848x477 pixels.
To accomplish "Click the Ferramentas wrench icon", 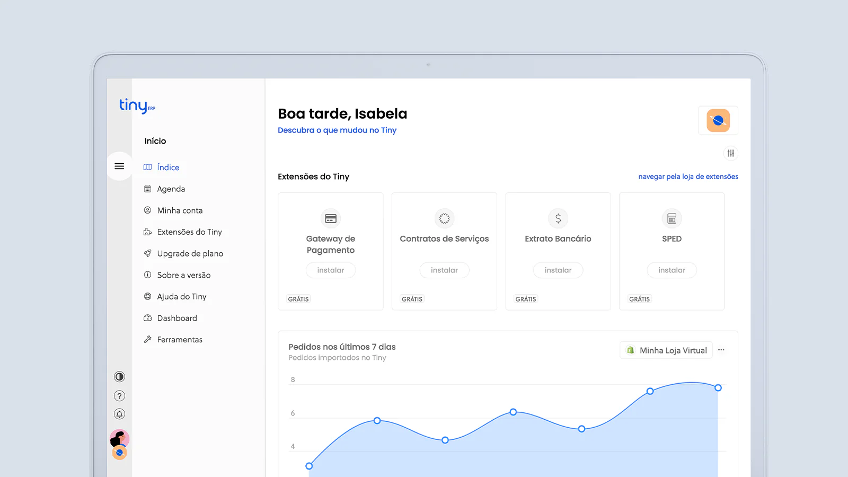I will point(147,339).
